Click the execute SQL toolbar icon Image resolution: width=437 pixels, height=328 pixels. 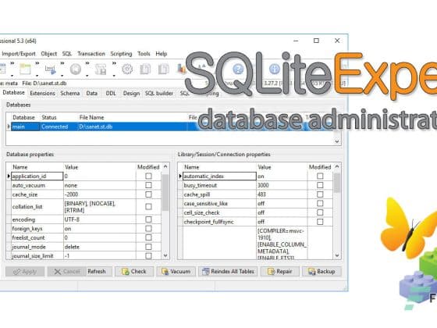tap(51, 70)
